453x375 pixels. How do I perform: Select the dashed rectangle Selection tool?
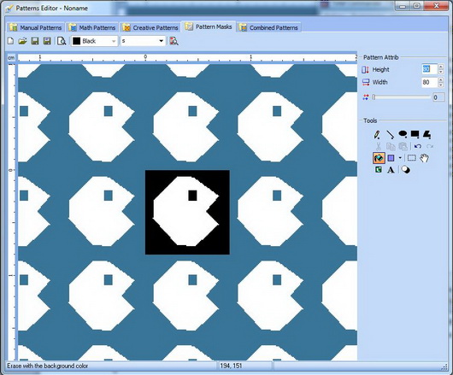(412, 158)
